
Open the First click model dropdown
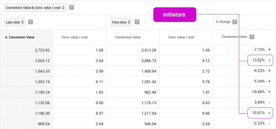[121, 22]
